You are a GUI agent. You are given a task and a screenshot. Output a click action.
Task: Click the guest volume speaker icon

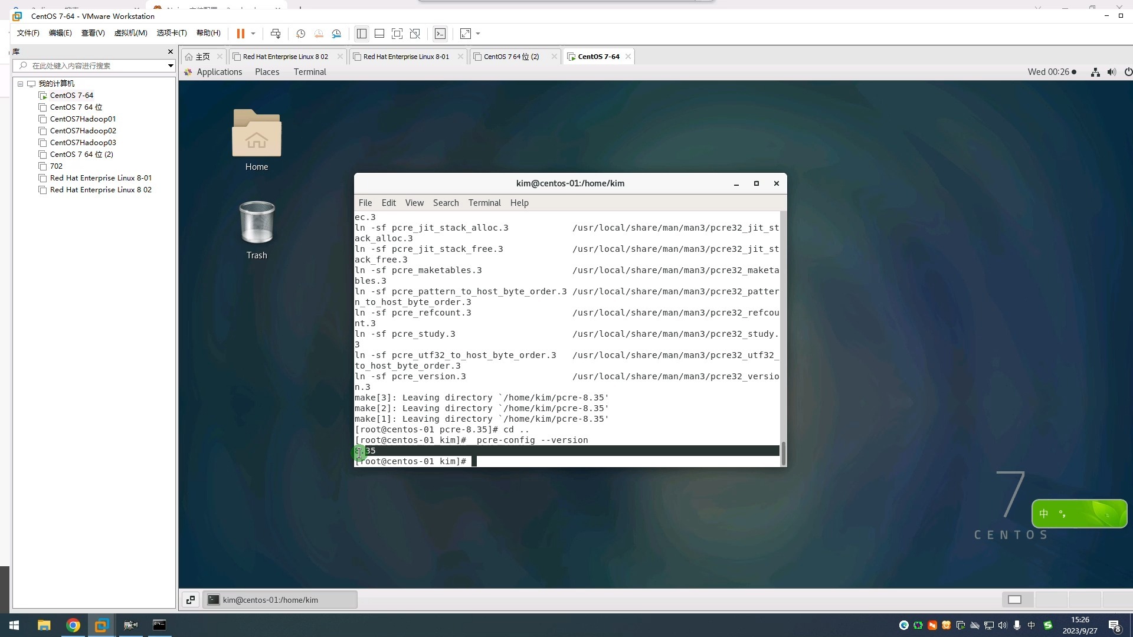tap(1112, 72)
